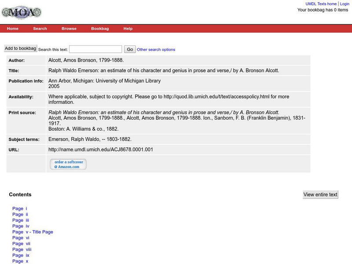Click the URL http://name.umdl.umich.edu/ACJ8678.0001.001
This screenshot has height=264, width=352.
[101, 150]
